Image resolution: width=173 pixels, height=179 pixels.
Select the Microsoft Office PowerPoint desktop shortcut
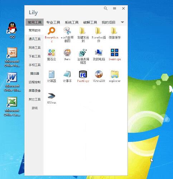pos(12,57)
